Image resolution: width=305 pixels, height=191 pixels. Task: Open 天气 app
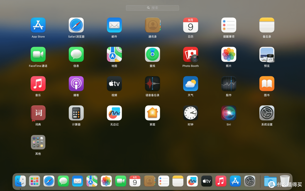tap(191, 83)
